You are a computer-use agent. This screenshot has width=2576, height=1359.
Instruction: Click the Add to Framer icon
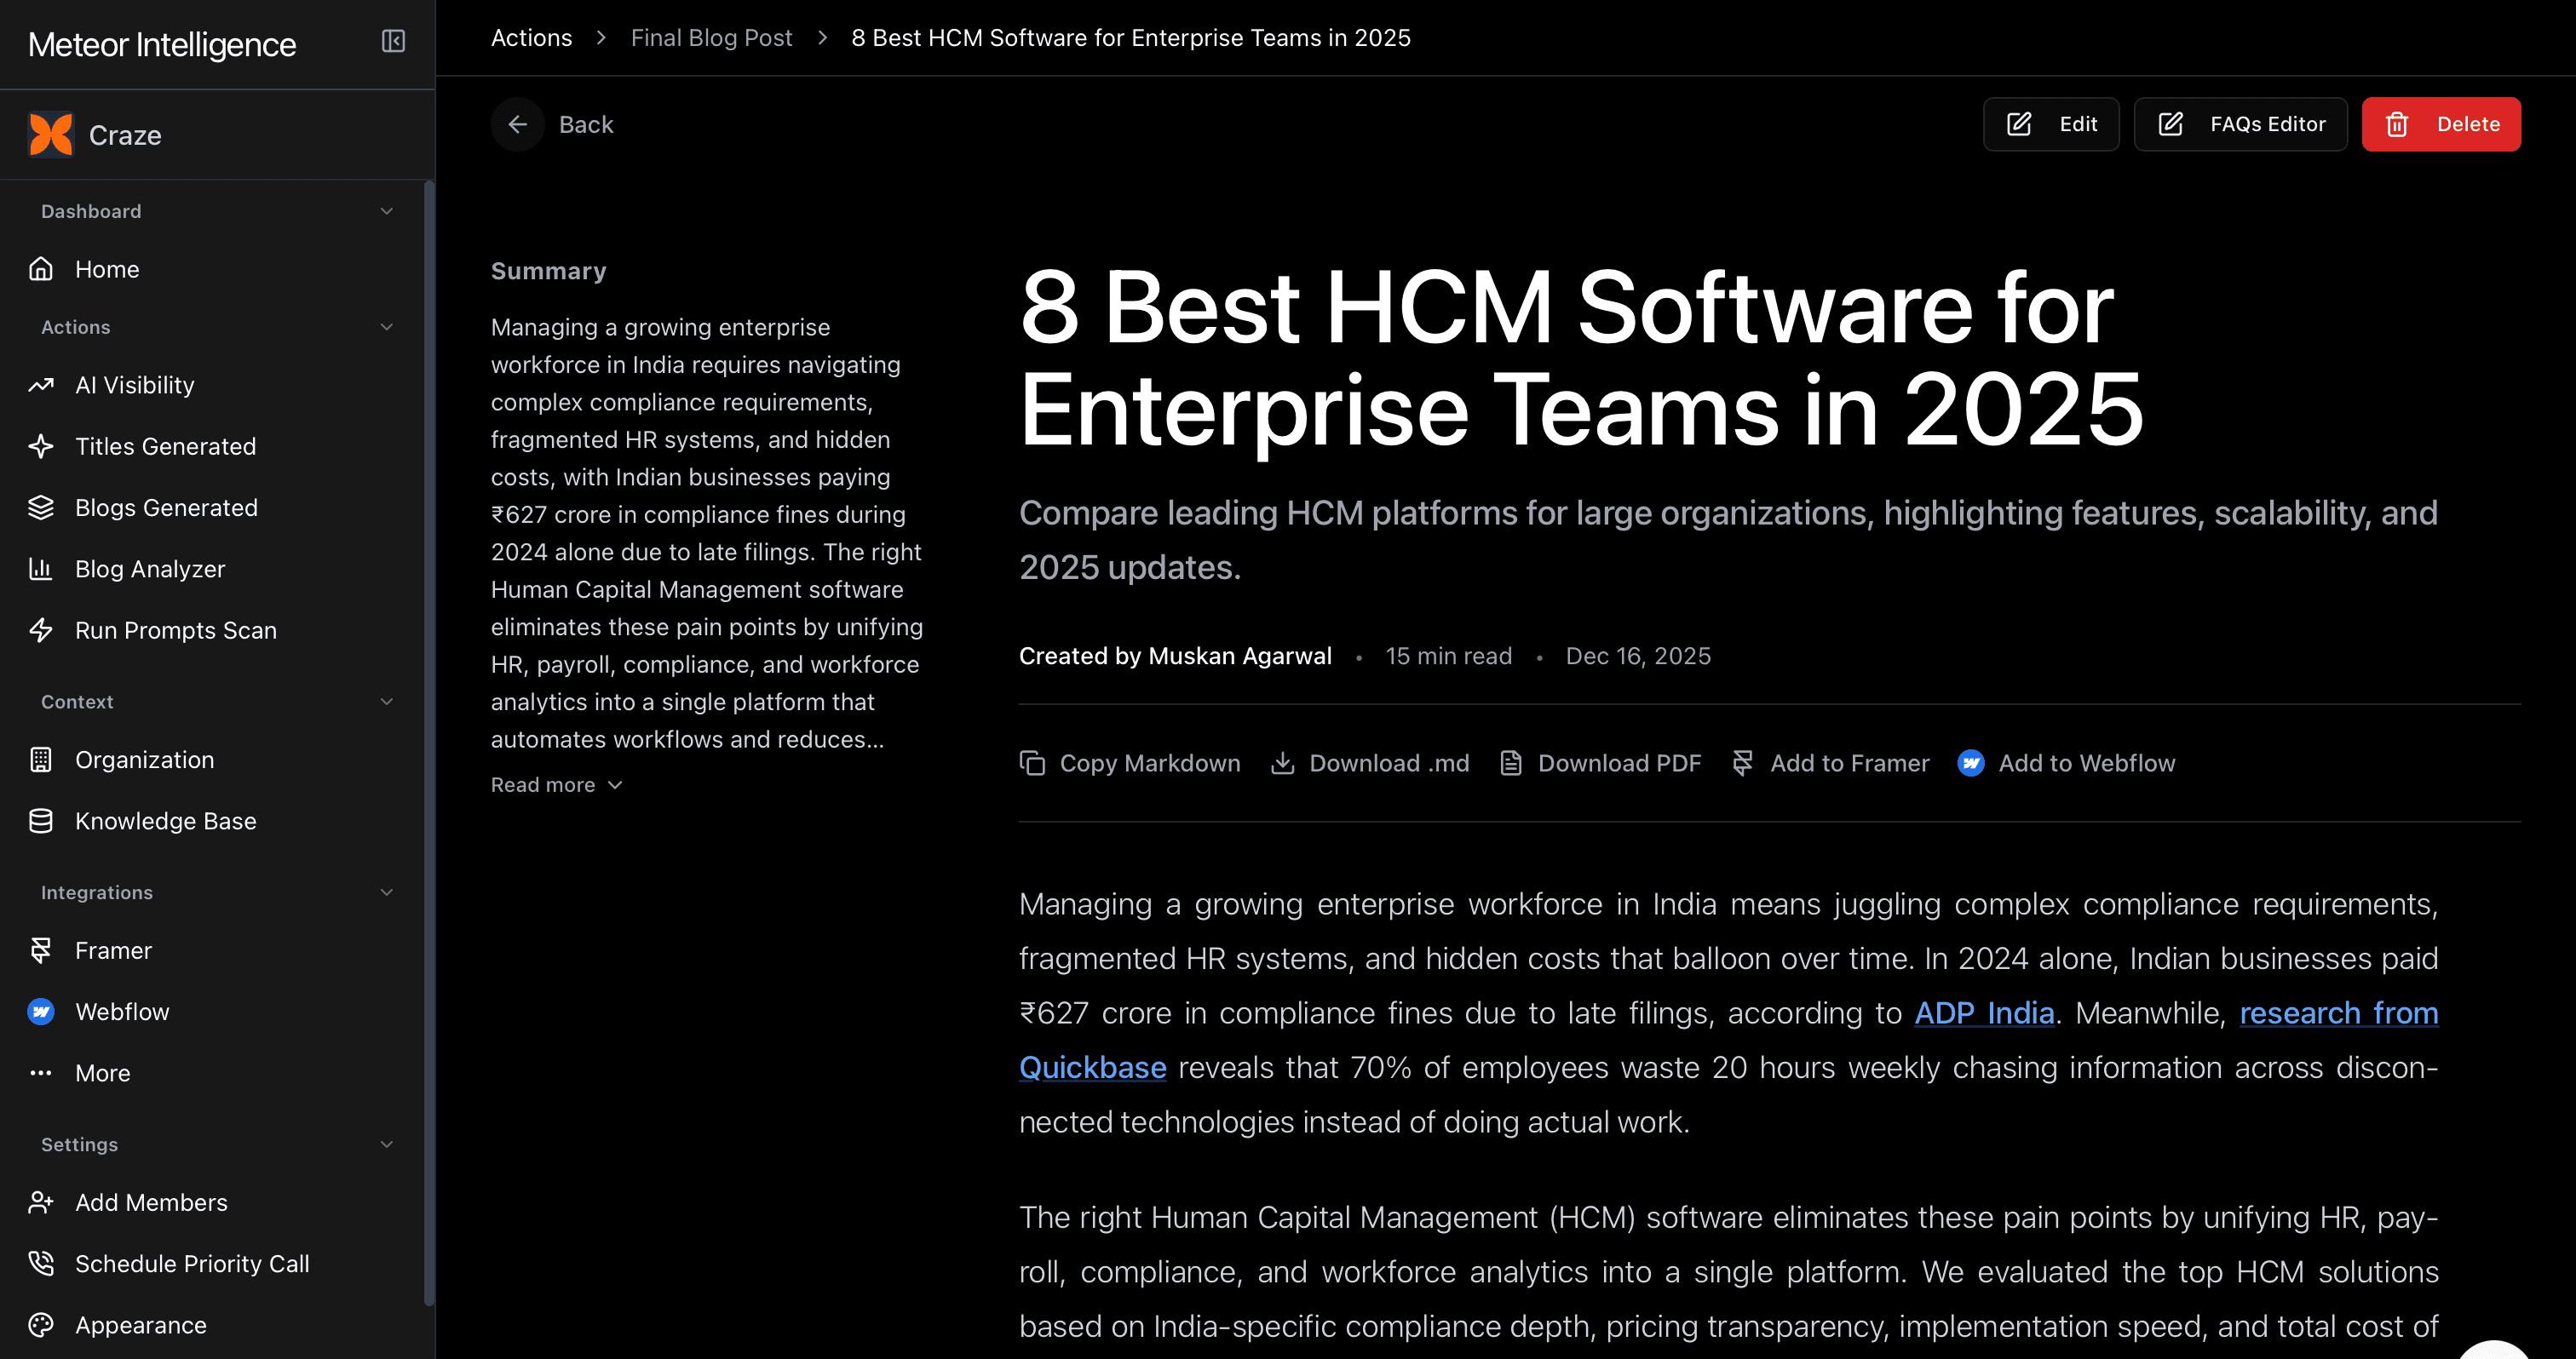1742,764
